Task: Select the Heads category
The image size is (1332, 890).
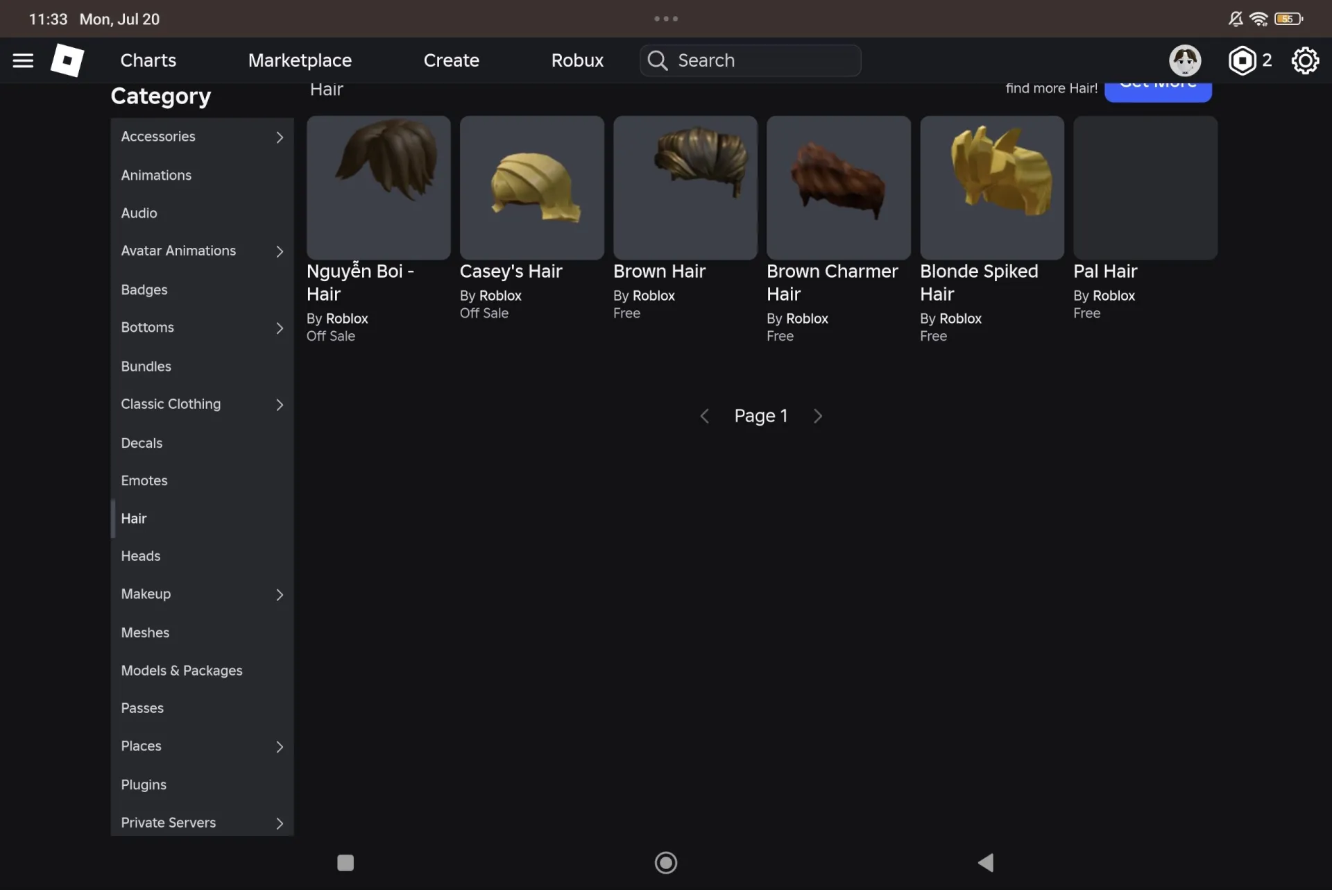Action: pos(202,556)
